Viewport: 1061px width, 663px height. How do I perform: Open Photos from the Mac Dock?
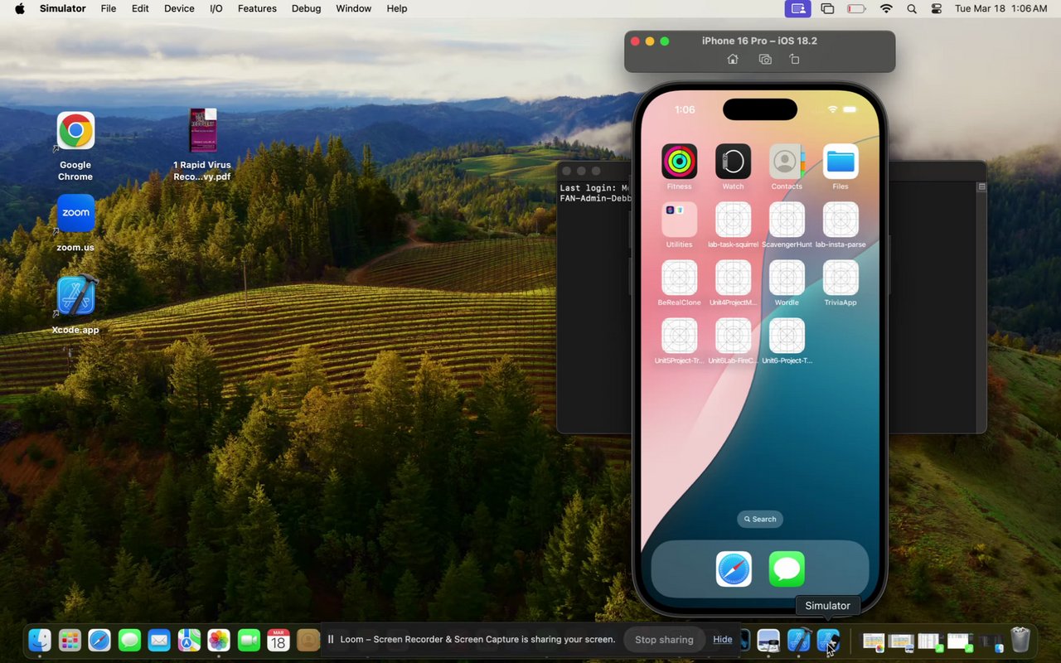(x=219, y=640)
